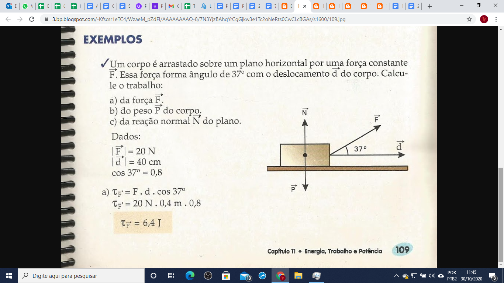Launch Microsoft Edge from the taskbar

[x=190, y=276]
